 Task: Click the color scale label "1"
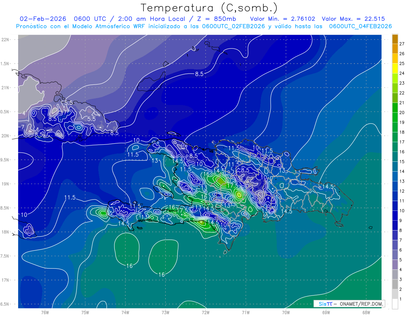coord(401,299)
